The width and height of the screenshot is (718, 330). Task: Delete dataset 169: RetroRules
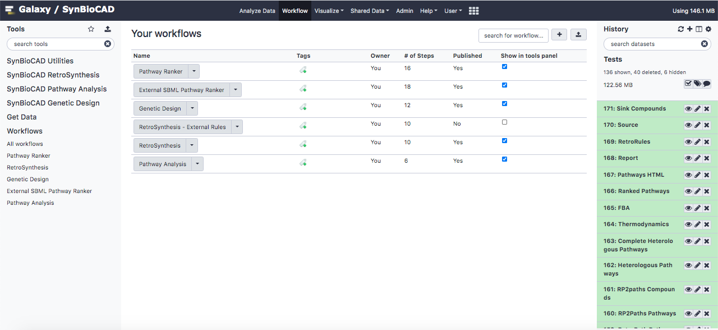(x=707, y=142)
